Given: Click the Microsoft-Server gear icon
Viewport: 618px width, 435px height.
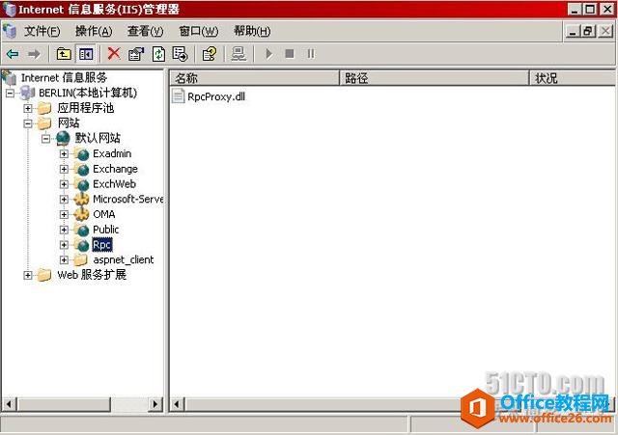Looking at the screenshot, I should [x=81, y=200].
